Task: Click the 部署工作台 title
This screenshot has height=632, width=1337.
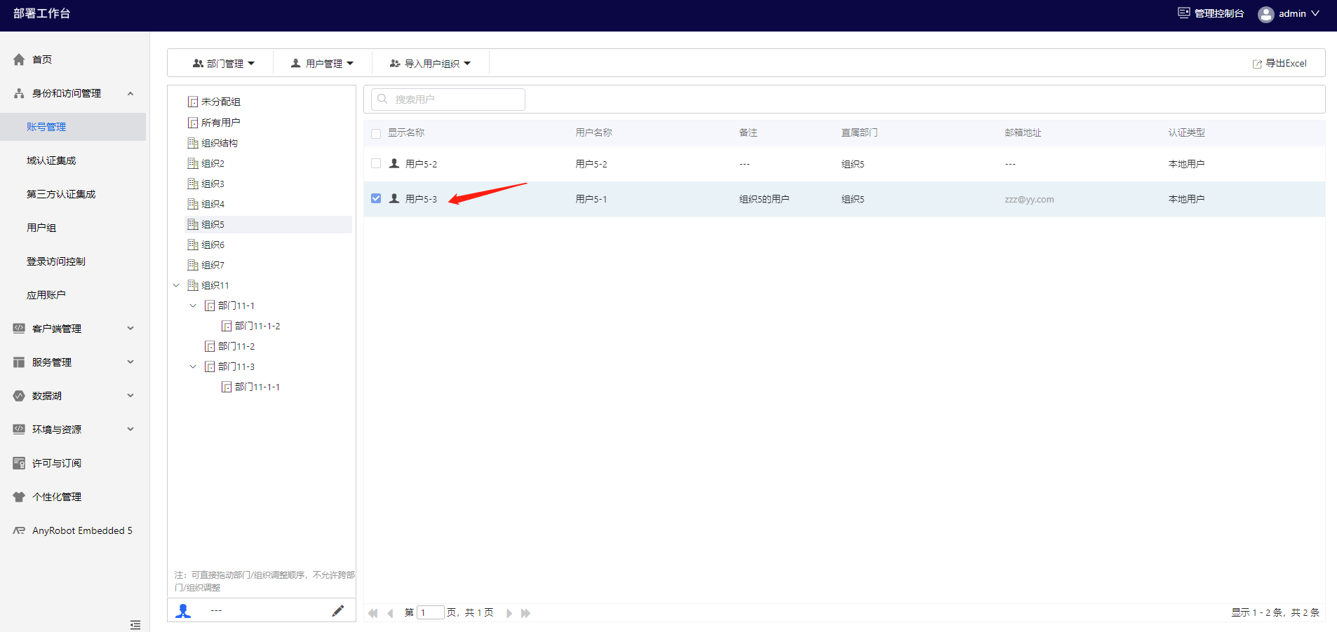Action: (x=42, y=13)
